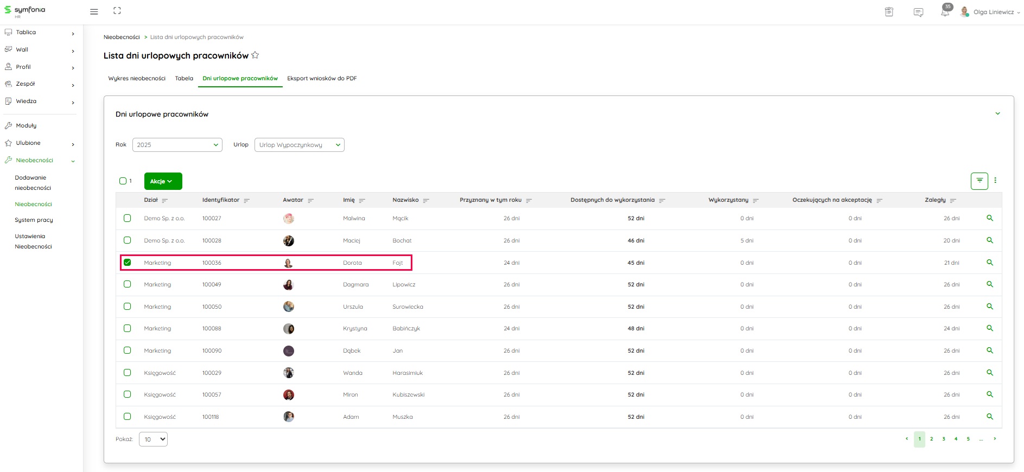Click the fullscreen expand icon
The image size is (1024, 472).
coord(117,11)
